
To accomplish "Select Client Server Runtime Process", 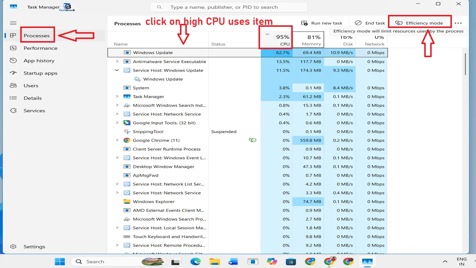I will pos(248,149).
